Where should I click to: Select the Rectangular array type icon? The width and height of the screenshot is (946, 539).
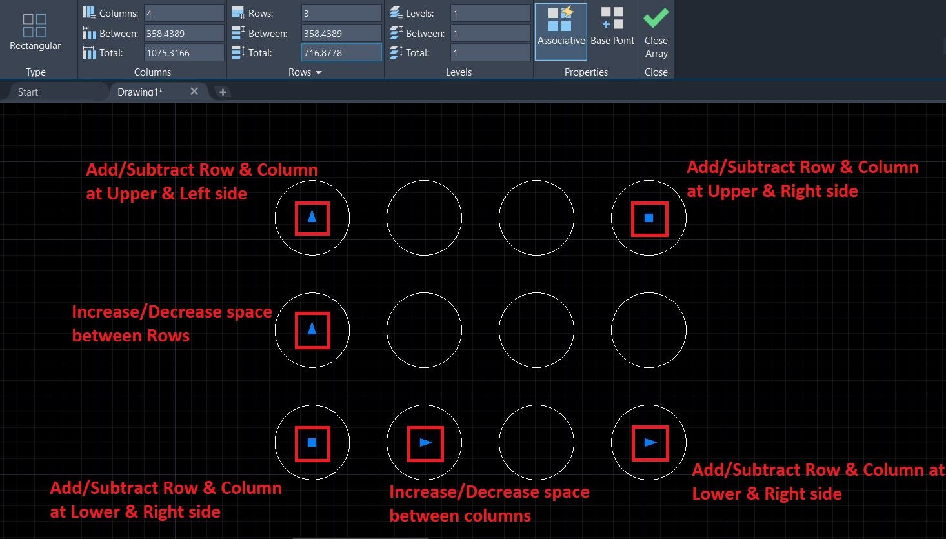(35, 27)
